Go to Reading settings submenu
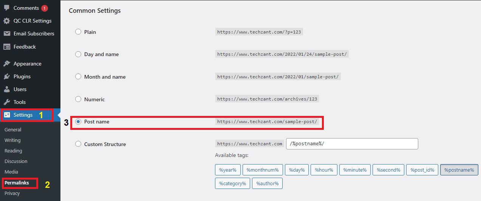 point(13,151)
